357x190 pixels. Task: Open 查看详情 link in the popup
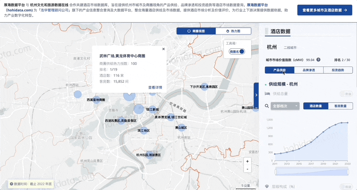point(155,87)
